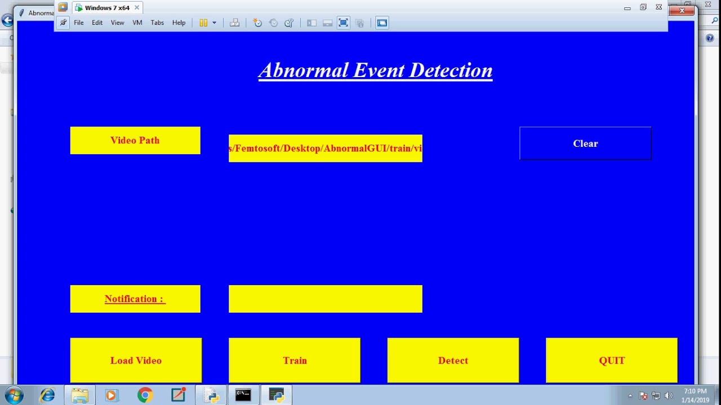Open the notepad-style editor icon on taskbar
The height and width of the screenshot is (405, 721).
pyautogui.click(x=179, y=395)
